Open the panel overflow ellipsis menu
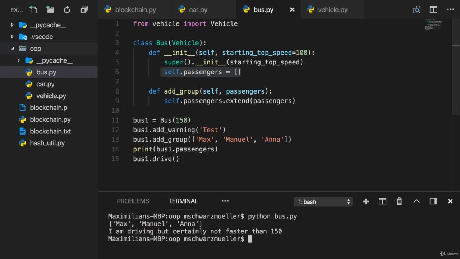This screenshot has height=259, width=460. [x=225, y=201]
